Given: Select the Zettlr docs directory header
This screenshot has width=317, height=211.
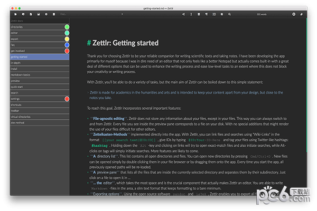Looking at the screenshot, I should coord(40,21).
